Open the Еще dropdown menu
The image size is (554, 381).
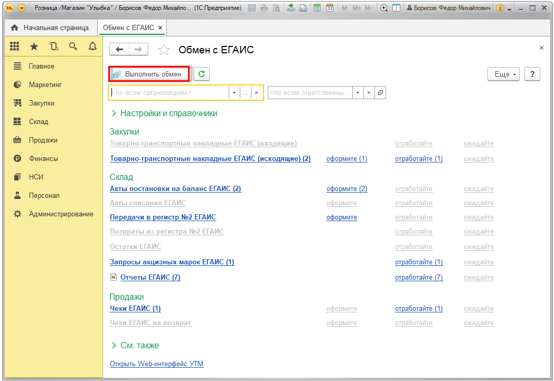[x=503, y=74]
